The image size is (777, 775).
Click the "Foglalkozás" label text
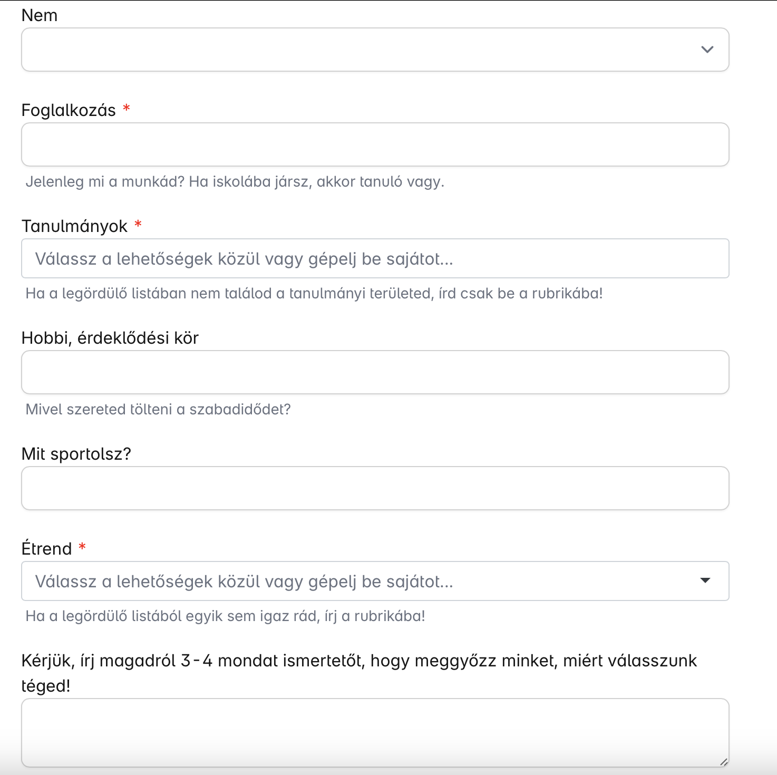pyautogui.click(x=69, y=110)
